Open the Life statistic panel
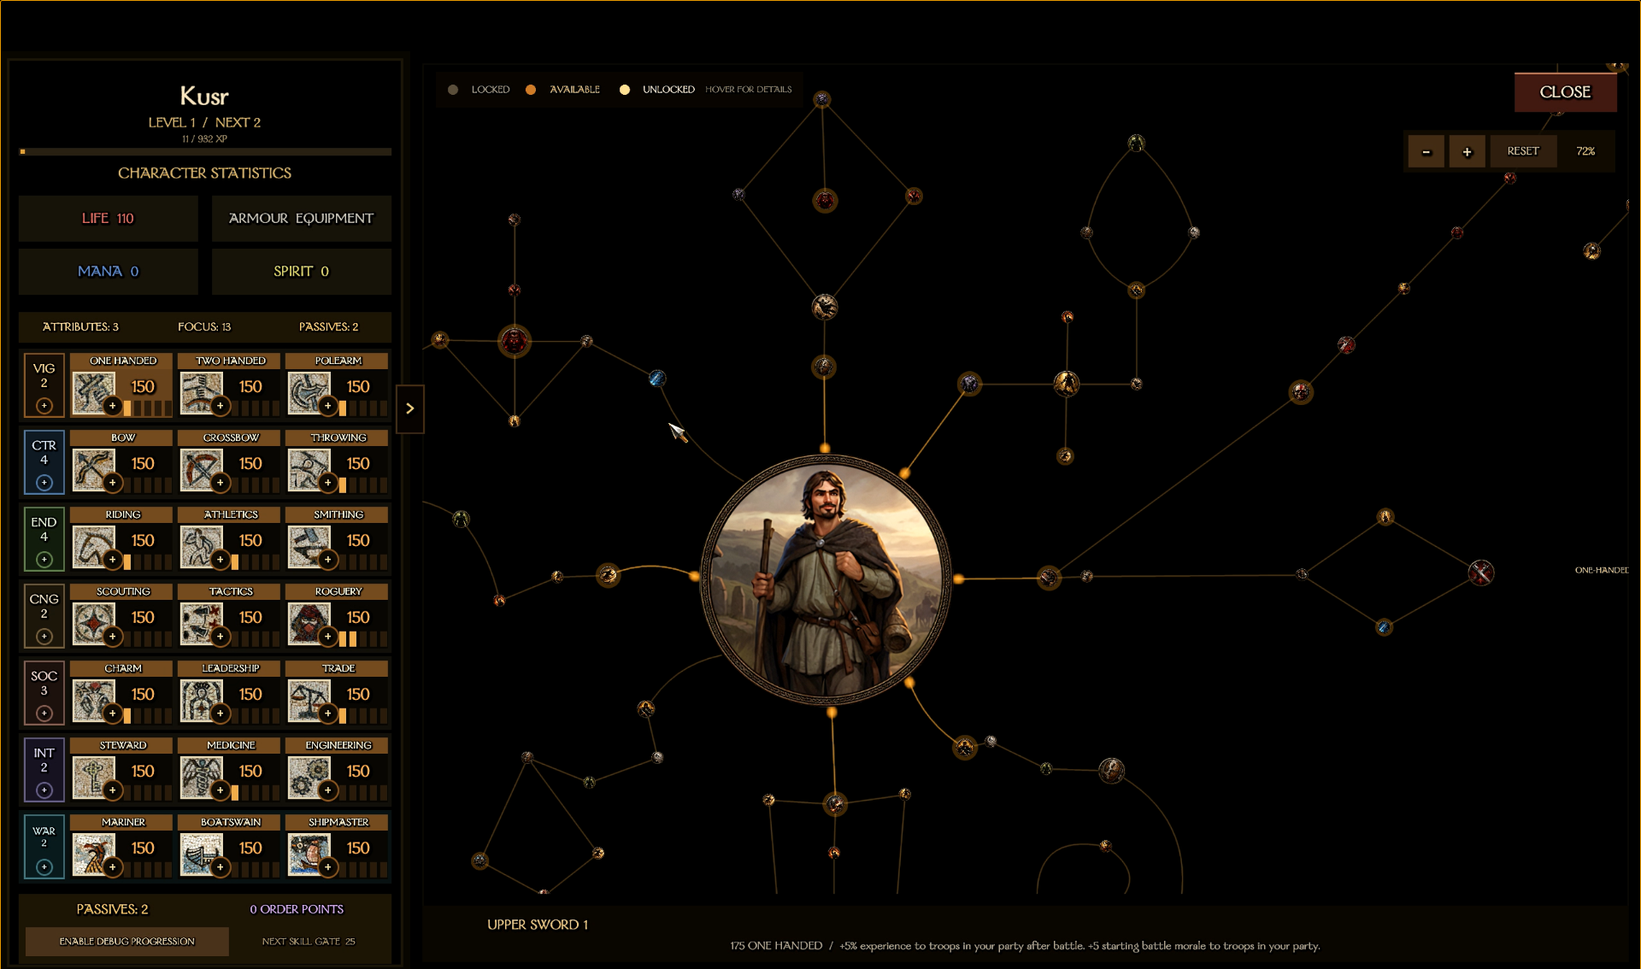1641x969 pixels. [x=109, y=219]
